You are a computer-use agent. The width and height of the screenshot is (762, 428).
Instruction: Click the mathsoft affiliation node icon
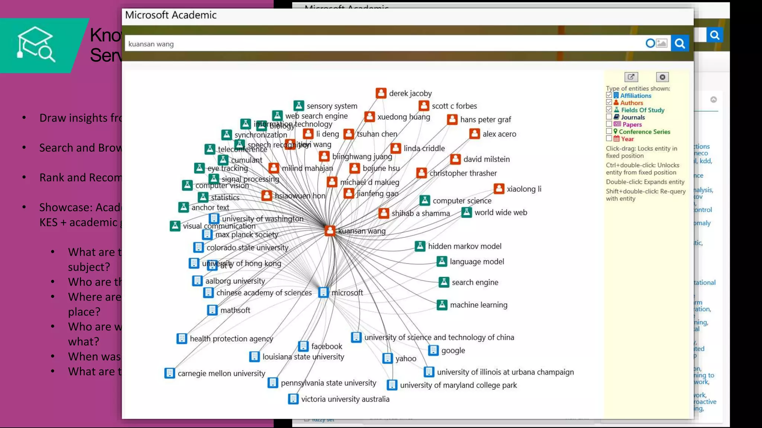[x=212, y=310]
